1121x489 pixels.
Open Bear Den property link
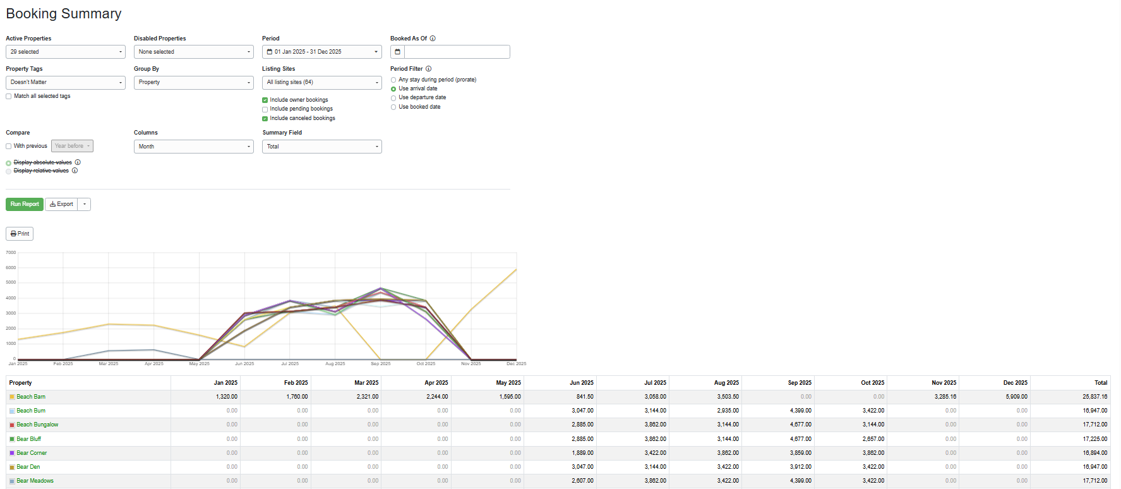point(28,467)
